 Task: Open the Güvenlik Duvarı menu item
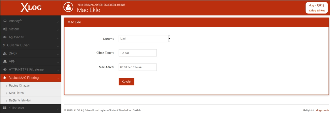pos(31,45)
